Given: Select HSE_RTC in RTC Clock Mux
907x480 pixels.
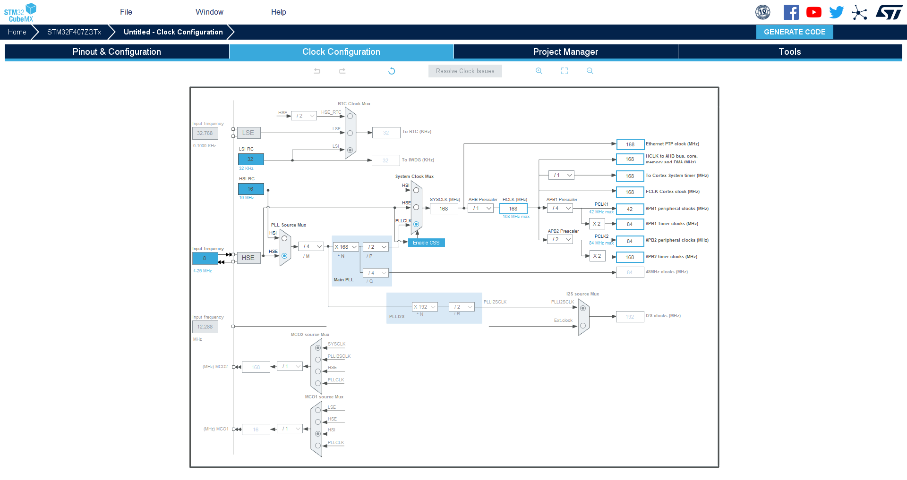Looking at the screenshot, I should click(x=350, y=116).
